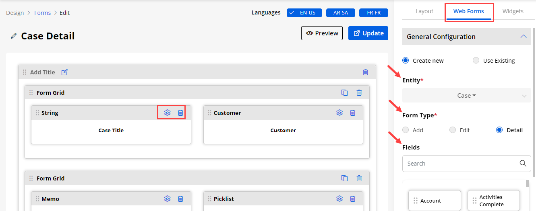Open settings gear for Customer field
Viewport: 536px width, 211px height.
point(339,113)
